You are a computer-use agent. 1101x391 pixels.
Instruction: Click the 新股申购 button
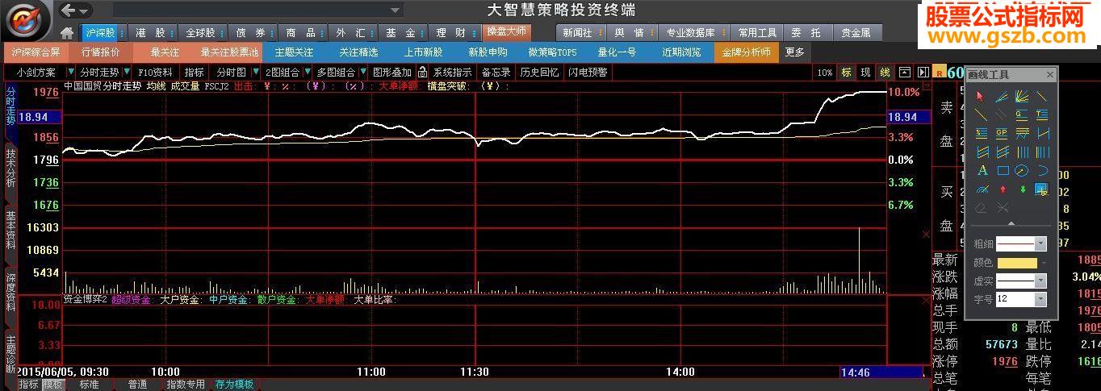pos(488,52)
